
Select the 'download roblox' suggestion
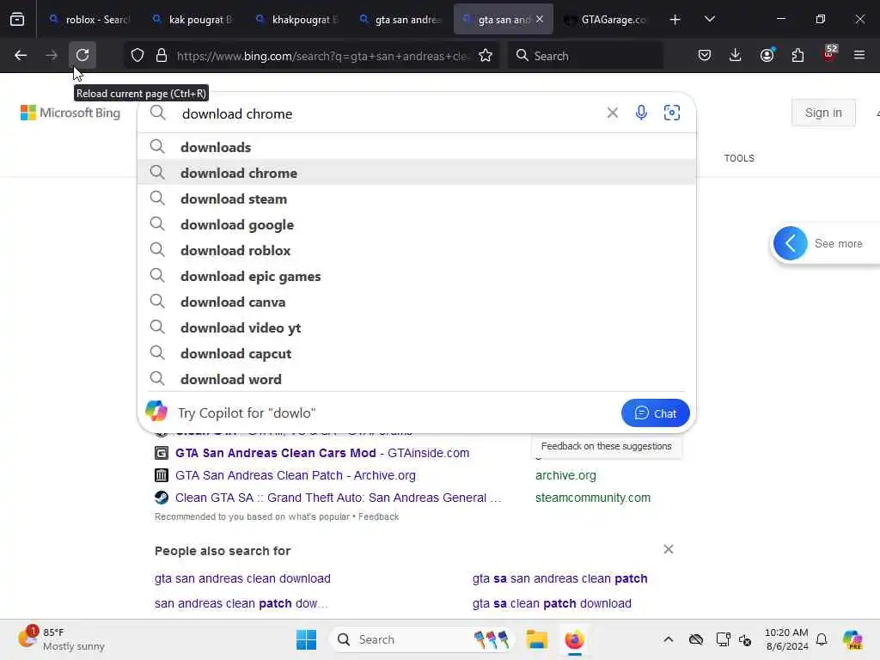[x=417, y=250]
